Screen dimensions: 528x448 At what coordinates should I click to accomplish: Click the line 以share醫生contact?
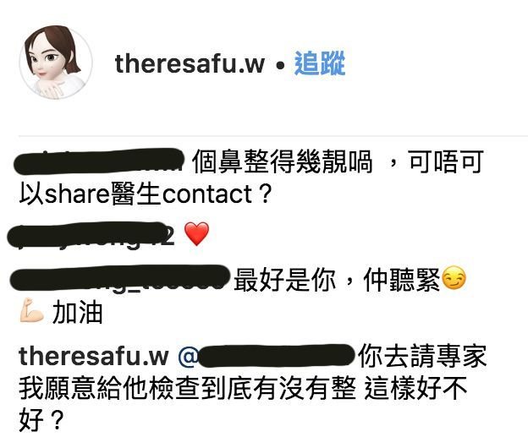point(146,194)
